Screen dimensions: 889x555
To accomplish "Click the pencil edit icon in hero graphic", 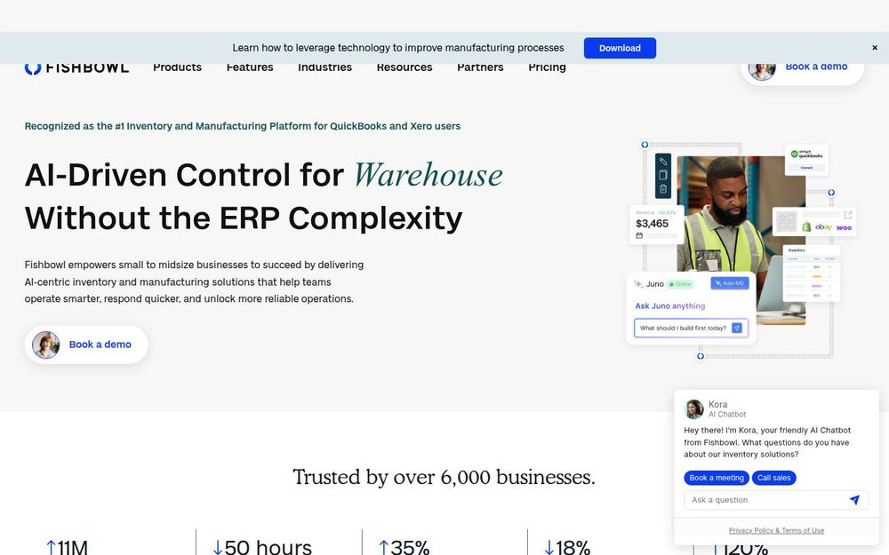I will [x=663, y=162].
